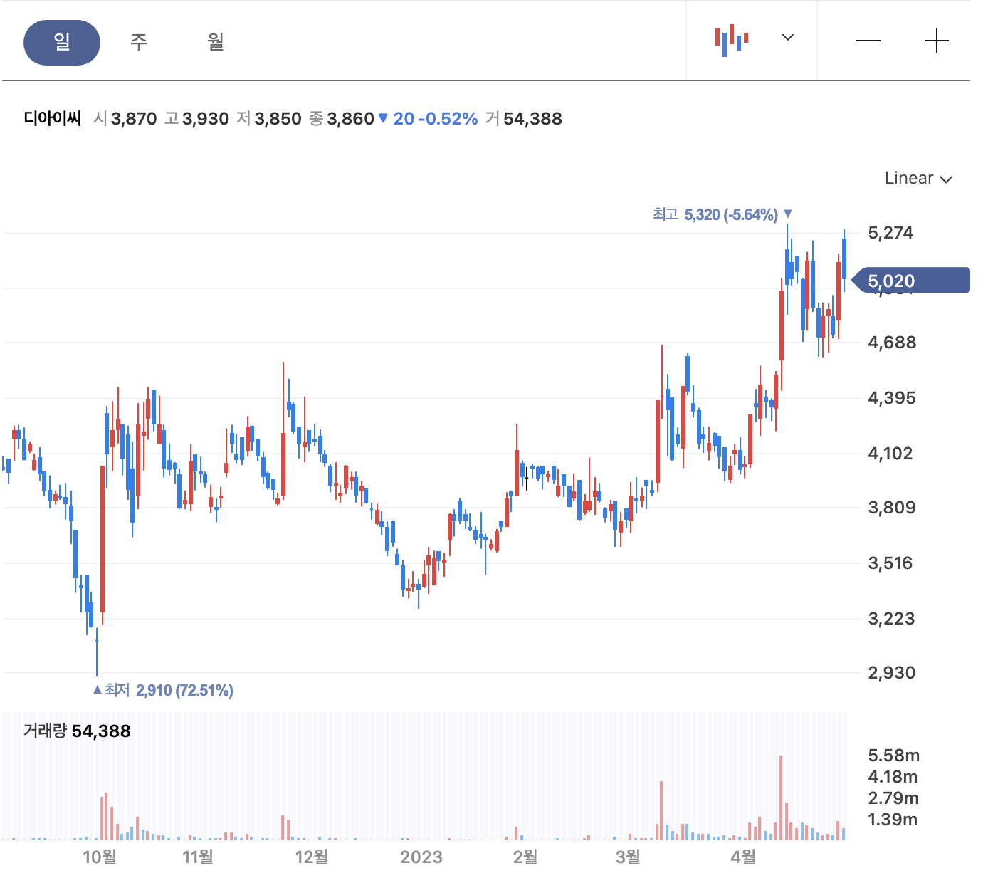
Task: Select the 일 (daily) chart tab
Action: tap(62, 43)
